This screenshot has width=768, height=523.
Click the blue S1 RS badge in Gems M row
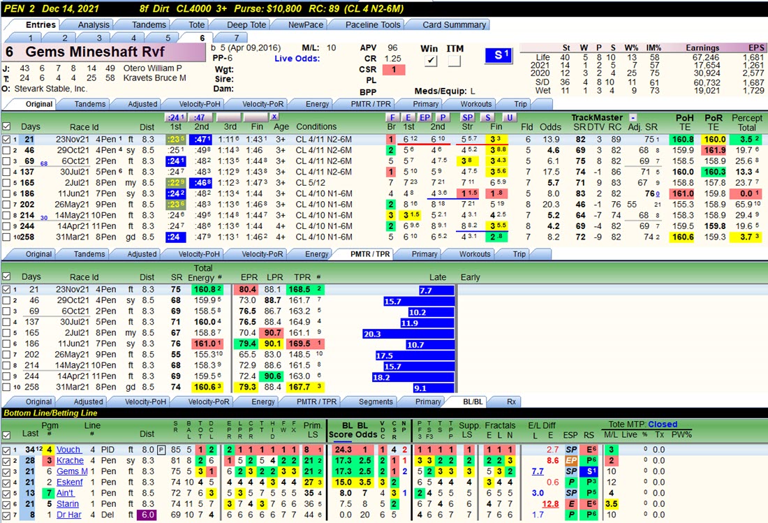tap(589, 471)
